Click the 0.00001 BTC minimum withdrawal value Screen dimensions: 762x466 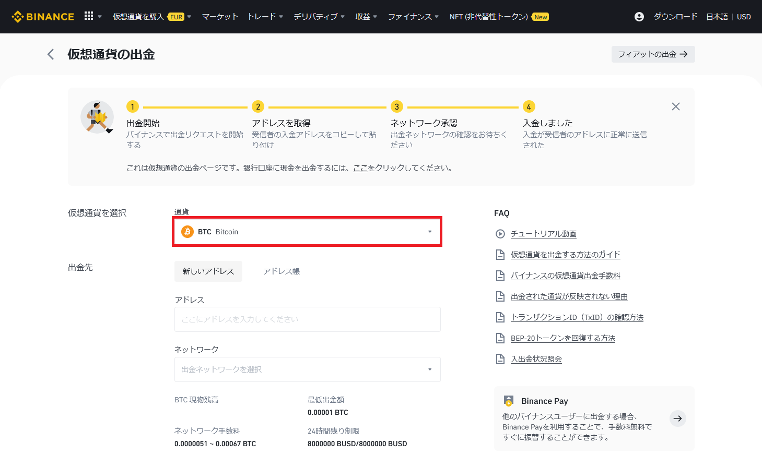point(328,412)
